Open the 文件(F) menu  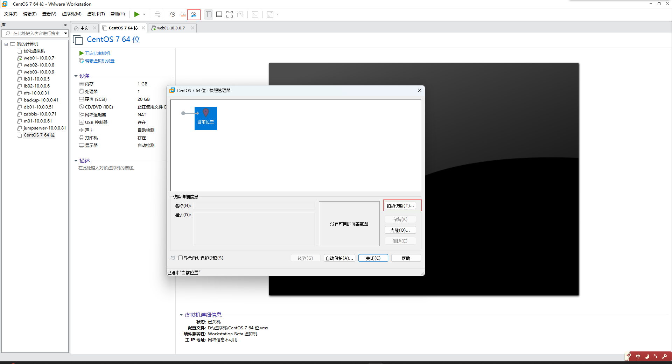[11, 14]
